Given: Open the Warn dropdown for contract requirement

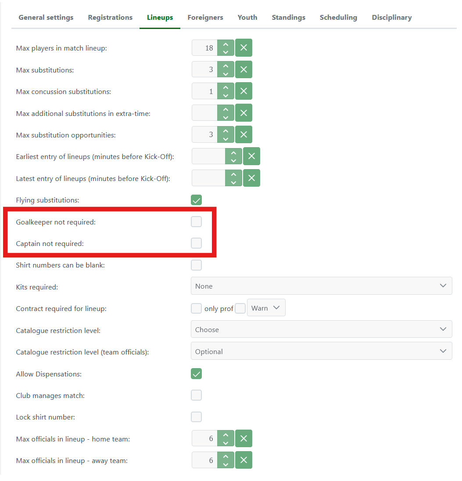Looking at the screenshot, I should click(266, 308).
